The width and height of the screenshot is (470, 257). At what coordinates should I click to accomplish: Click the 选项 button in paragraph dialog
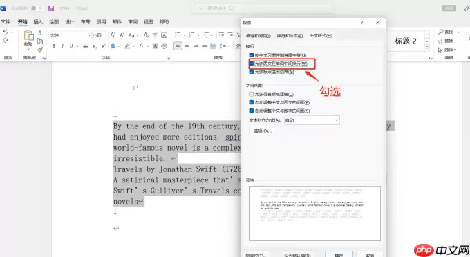click(x=263, y=131)
